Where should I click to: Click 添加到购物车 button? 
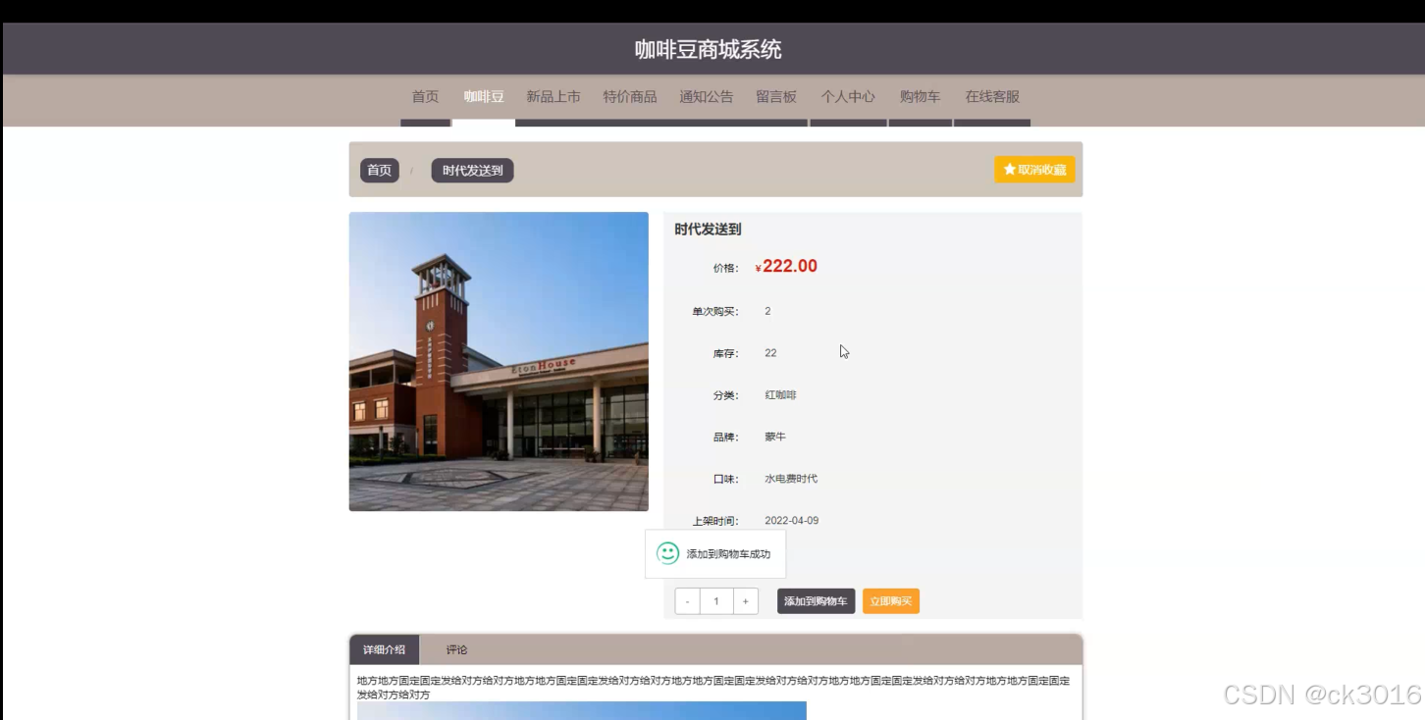[816, 601]
